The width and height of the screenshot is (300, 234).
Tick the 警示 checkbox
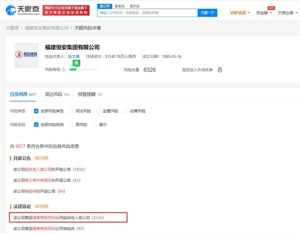95,125
